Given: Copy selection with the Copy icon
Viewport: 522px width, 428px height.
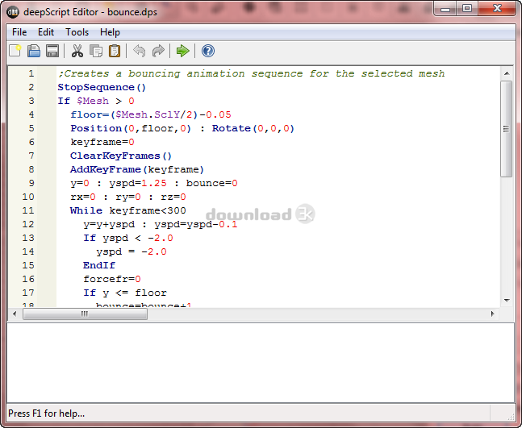Looking at the screenshot, I should (96, 51).
